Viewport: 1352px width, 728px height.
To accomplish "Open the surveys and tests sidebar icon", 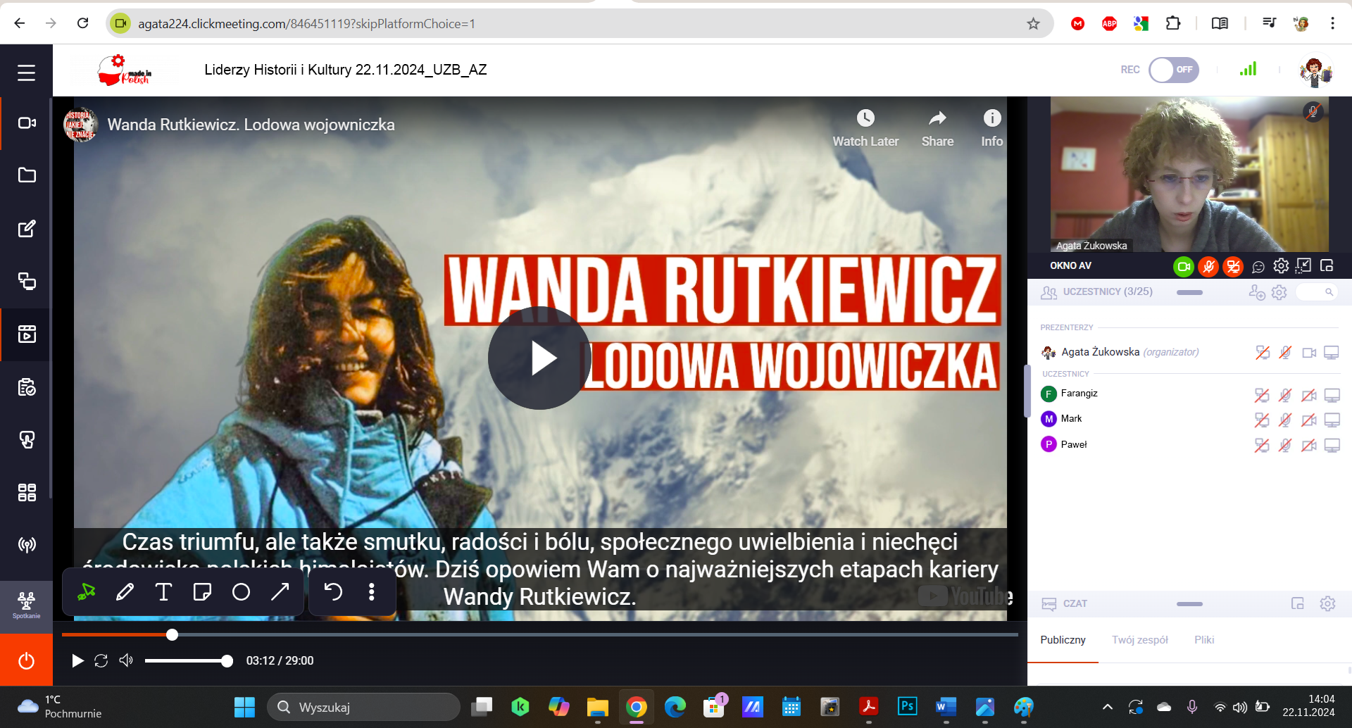I will coord(27,387).
